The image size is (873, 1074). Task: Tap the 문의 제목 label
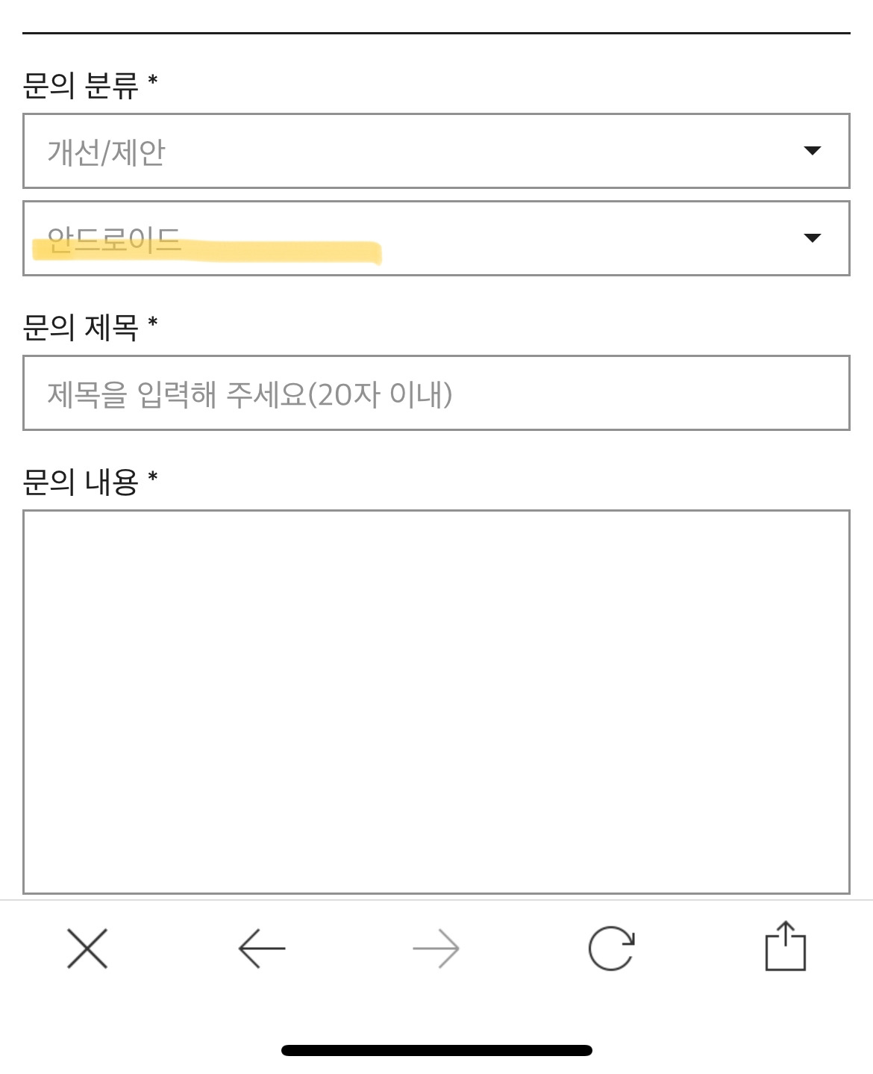click(81, 327)
